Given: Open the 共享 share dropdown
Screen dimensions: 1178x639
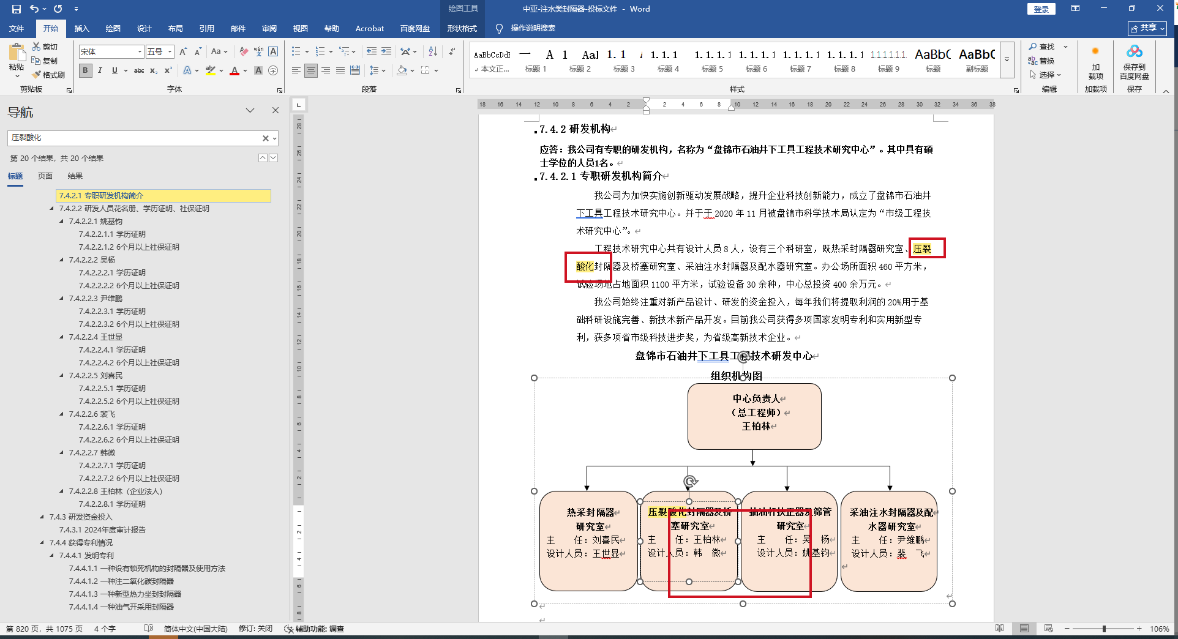Looking at the screenshot, I should 1147,28.
